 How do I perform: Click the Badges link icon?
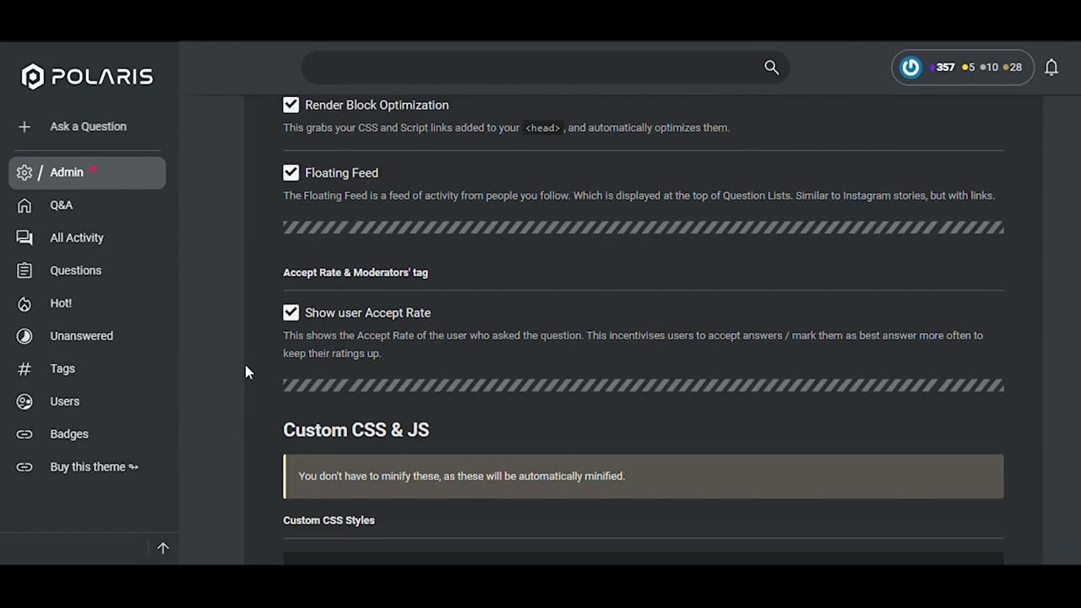click(x=24, y=434)
